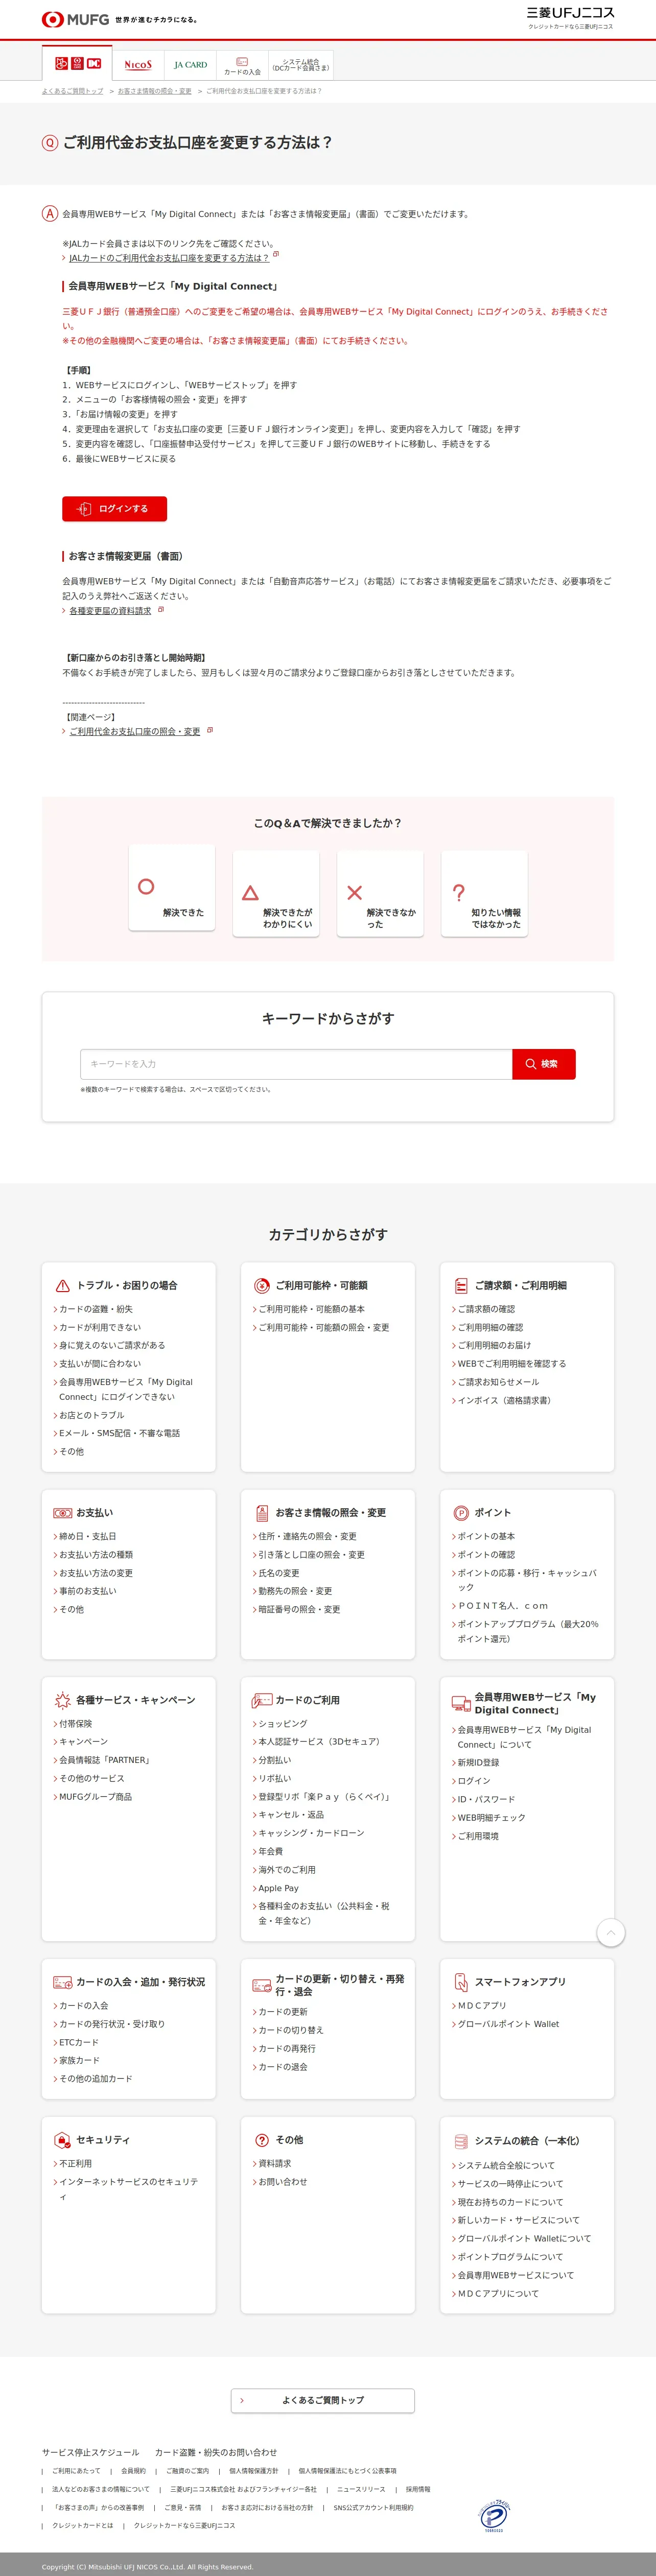The image size is (656, 2576).
Task: Click the scroll-to-top arrow button
Action: (611, 1932)
